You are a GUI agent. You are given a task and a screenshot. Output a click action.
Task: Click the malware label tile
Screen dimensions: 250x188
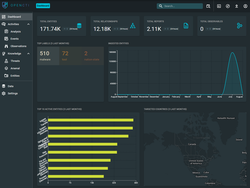pos(48,56)
